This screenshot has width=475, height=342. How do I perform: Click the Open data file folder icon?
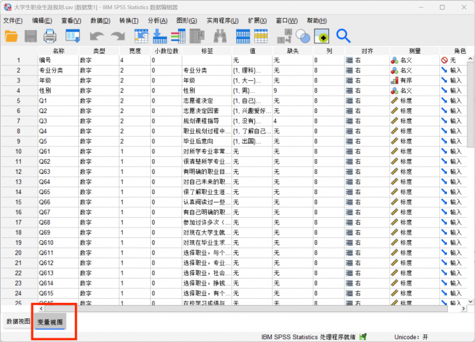point(12,36)
